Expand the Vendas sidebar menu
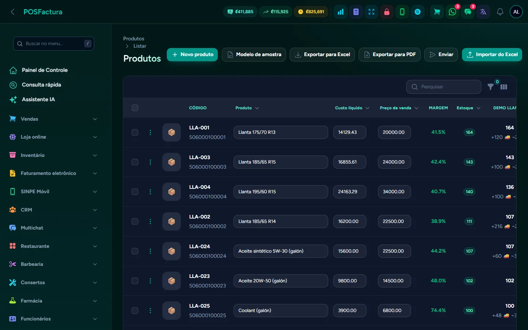Viewport: 528px width, 330px height. coord(54,119)
